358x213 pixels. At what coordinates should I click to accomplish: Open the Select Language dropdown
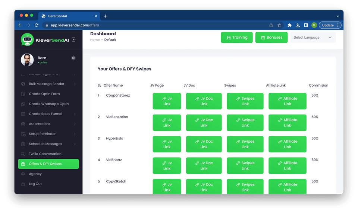tap(313, 38)
